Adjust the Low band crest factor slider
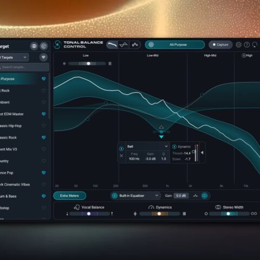The height and width of the screenshot is (260, 260). (x=88, y=63)
